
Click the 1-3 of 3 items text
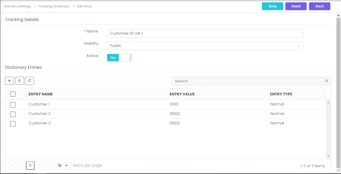[x=313, y=166]
